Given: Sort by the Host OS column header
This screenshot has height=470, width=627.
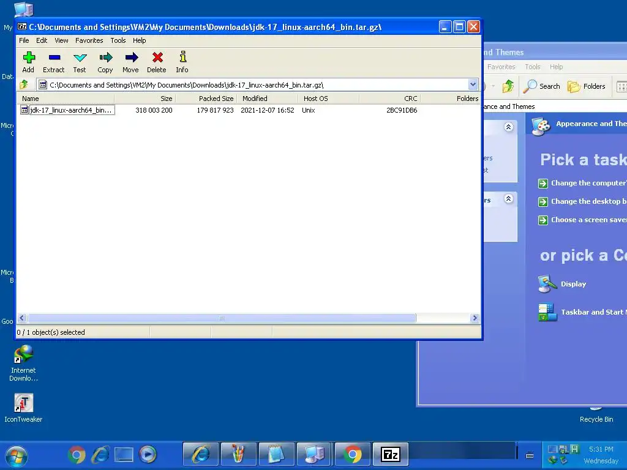Looking at the screenshot, I should 329,99.
